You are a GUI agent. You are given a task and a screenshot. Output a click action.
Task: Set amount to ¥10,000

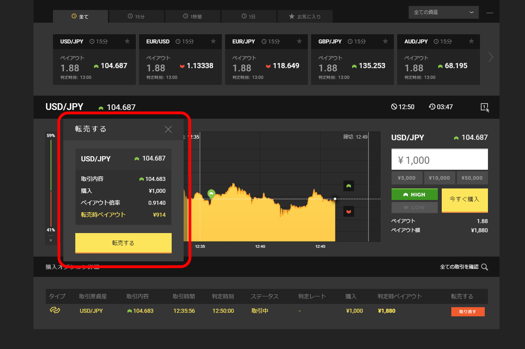(x=440, y=178)
